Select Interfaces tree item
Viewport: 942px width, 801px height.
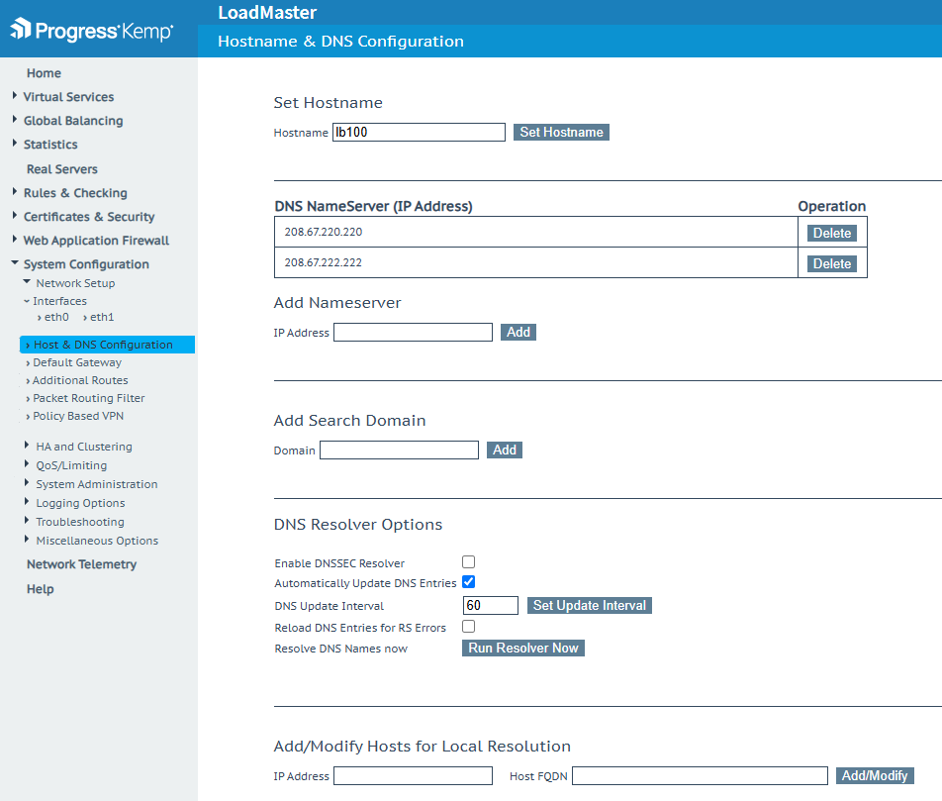coord(59,301)
